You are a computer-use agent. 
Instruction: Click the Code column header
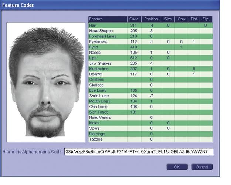[x=134, y=19]
